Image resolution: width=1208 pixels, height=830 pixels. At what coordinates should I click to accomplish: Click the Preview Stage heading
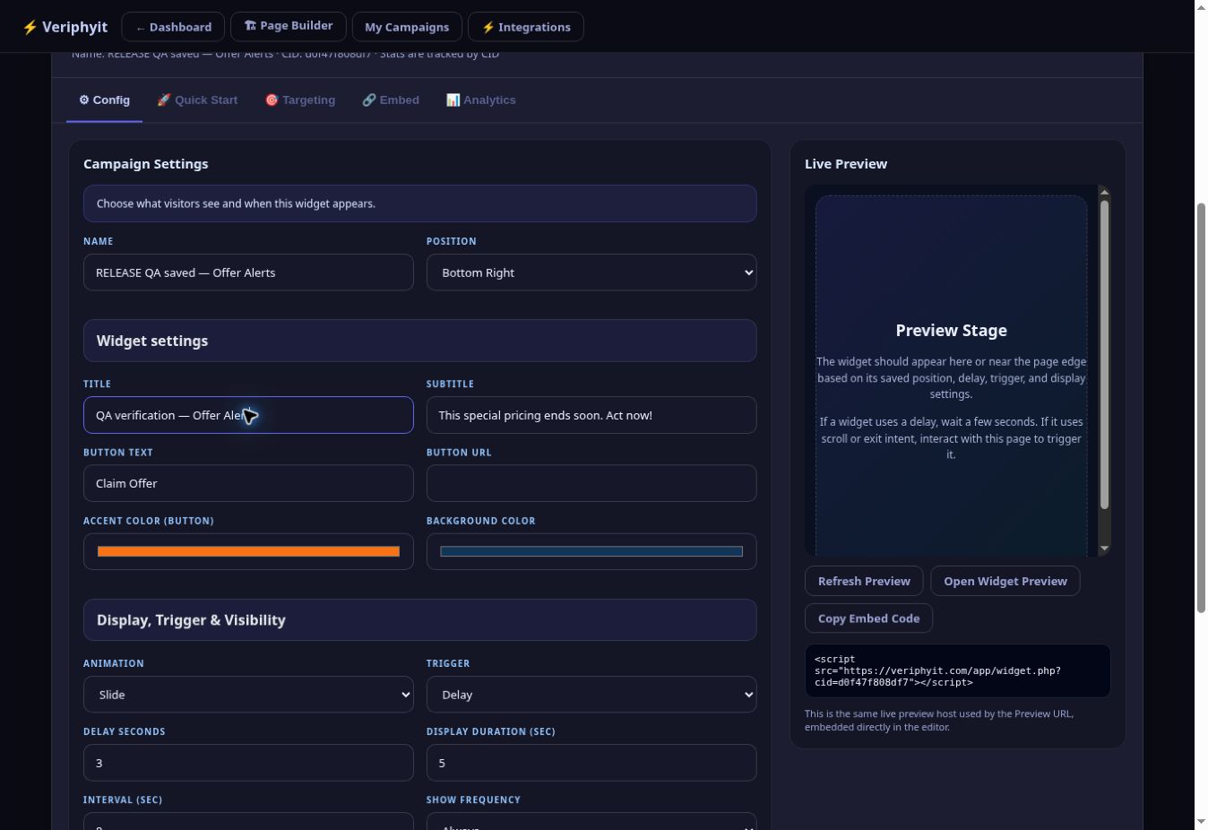[951, 331]
